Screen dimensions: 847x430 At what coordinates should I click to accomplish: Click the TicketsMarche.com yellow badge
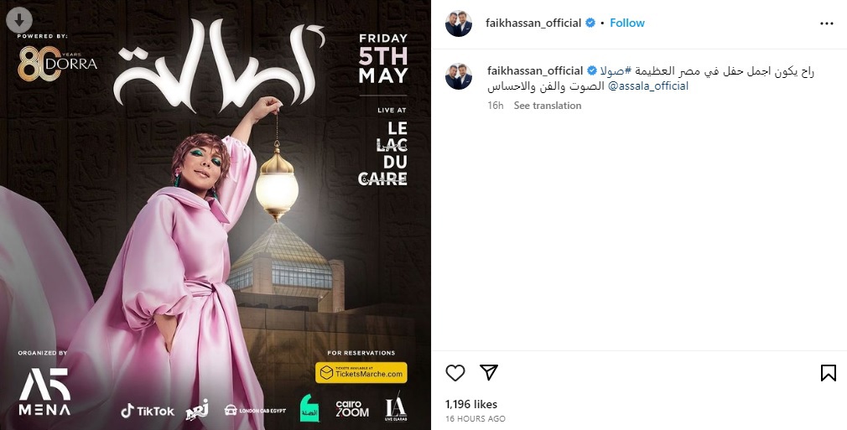(361, 373)
